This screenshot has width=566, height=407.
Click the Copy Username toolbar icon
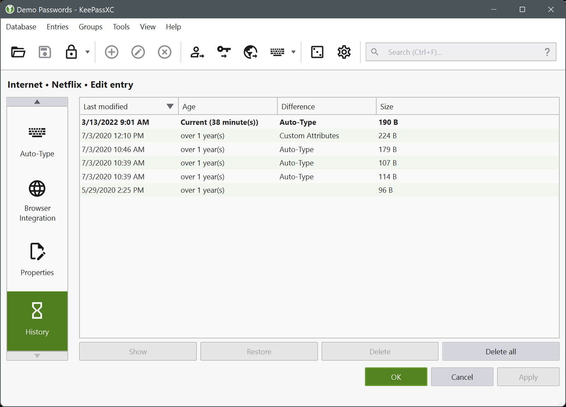click(197, 52)
